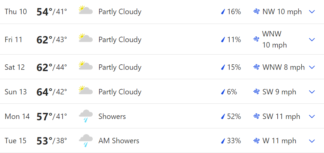Viewport: 324px width, 153px height.
Task: Expand the Mon 14 forecast chevron
Action: point(311,116)
